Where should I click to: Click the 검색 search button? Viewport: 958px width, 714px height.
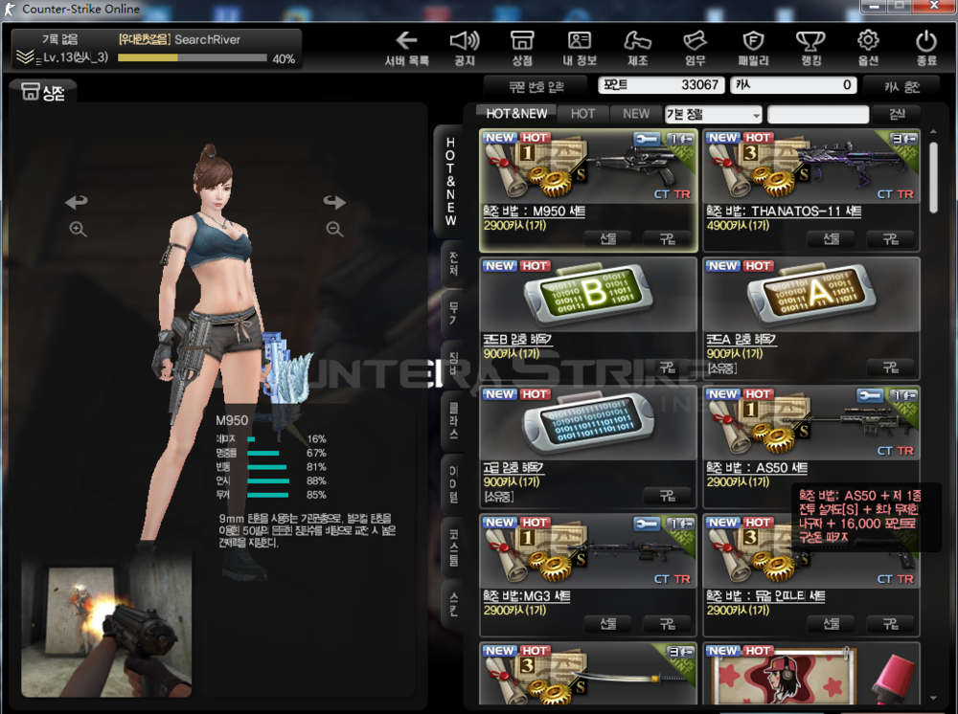(x=897, y=114)
